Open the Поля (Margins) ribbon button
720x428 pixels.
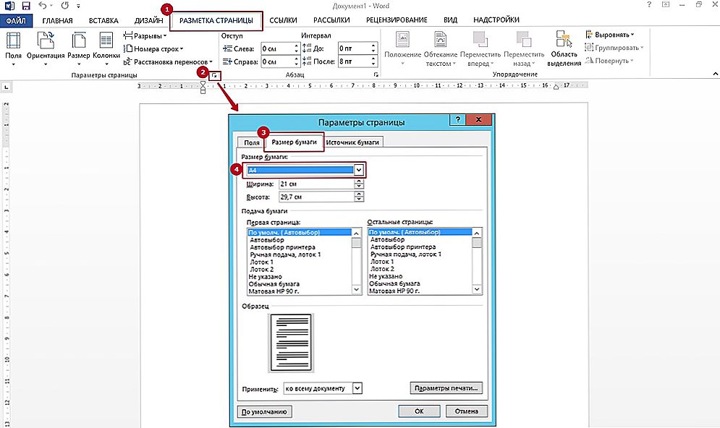pyautogui.click(x=13, y=48)
